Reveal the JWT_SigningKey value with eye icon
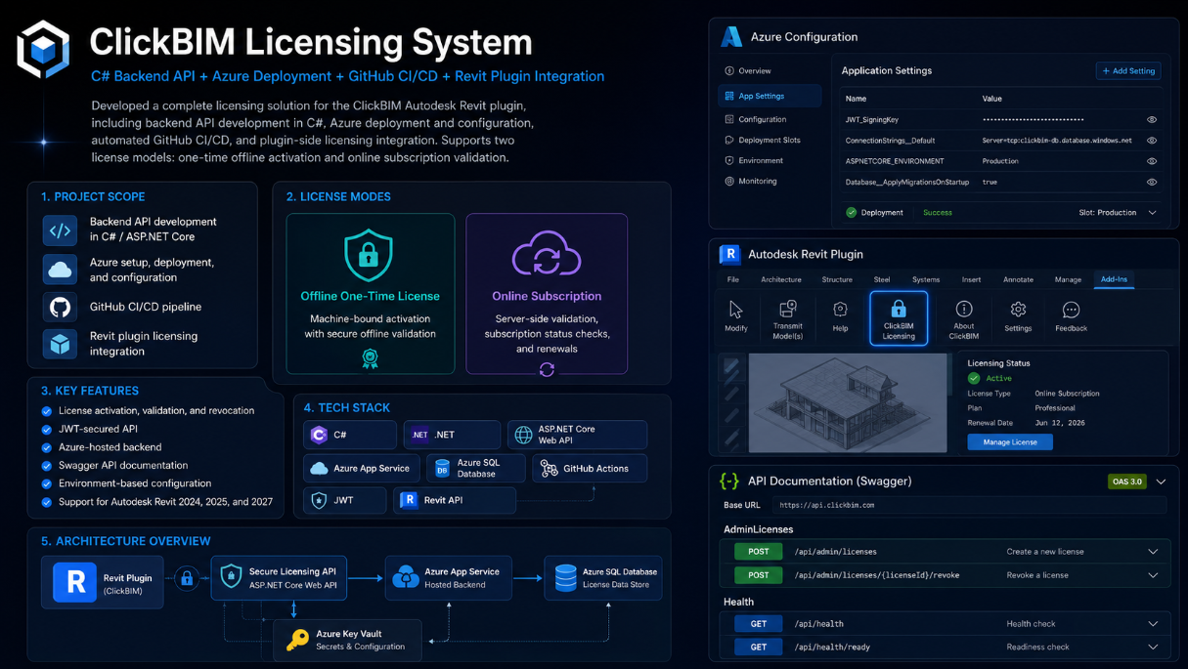 click(x=1152, y=119)
